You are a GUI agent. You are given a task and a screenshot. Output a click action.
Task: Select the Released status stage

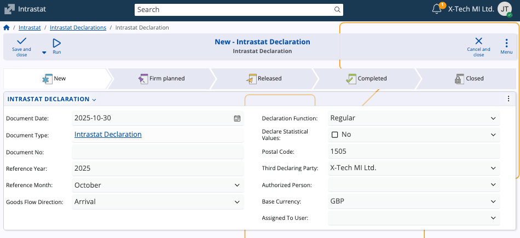pos(264,79)
